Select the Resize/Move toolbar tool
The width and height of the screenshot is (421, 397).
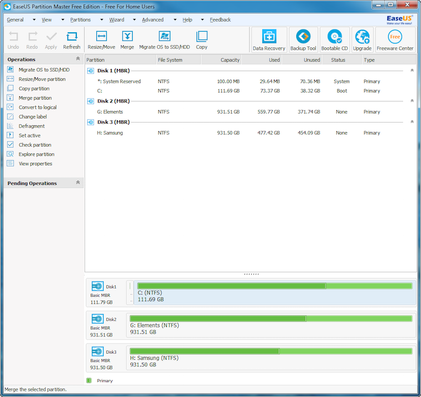(x=101, y=41)
